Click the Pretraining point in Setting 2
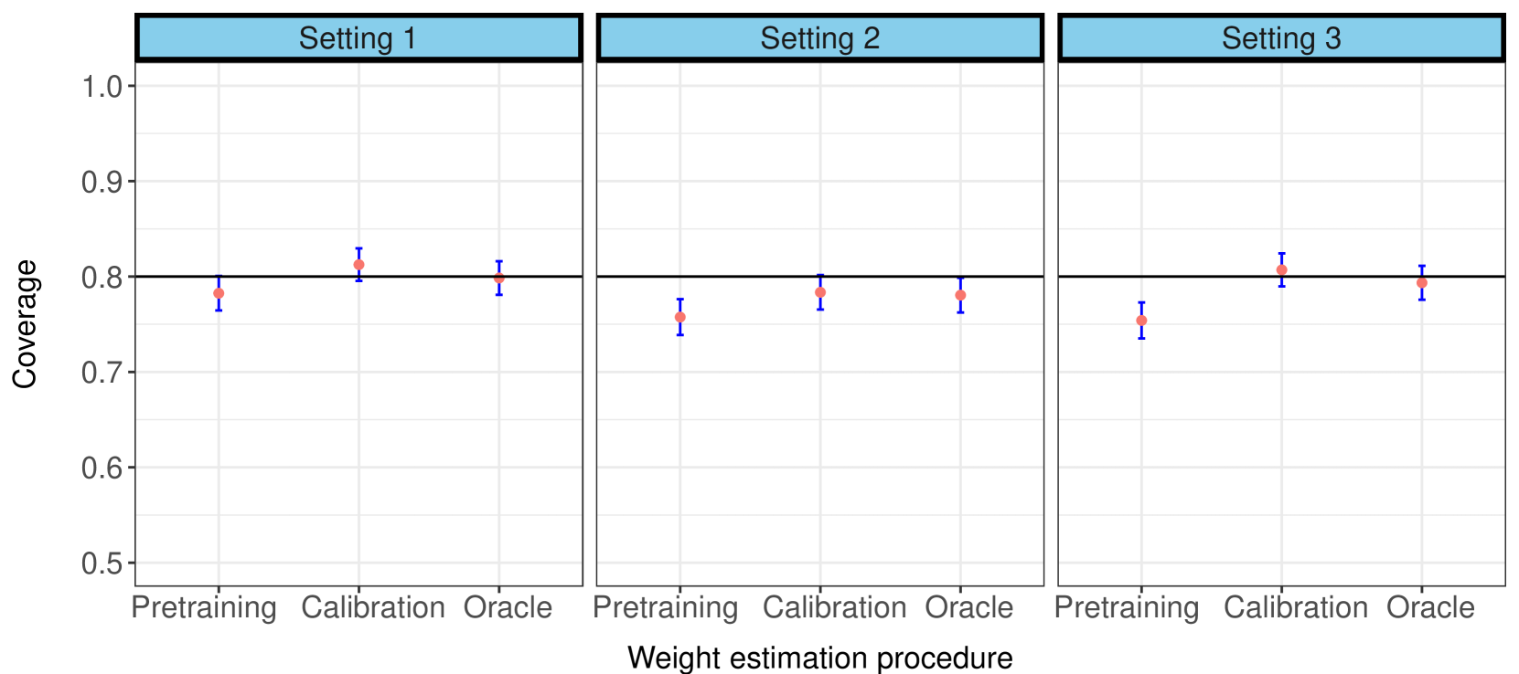 click(x=679, y=318)
